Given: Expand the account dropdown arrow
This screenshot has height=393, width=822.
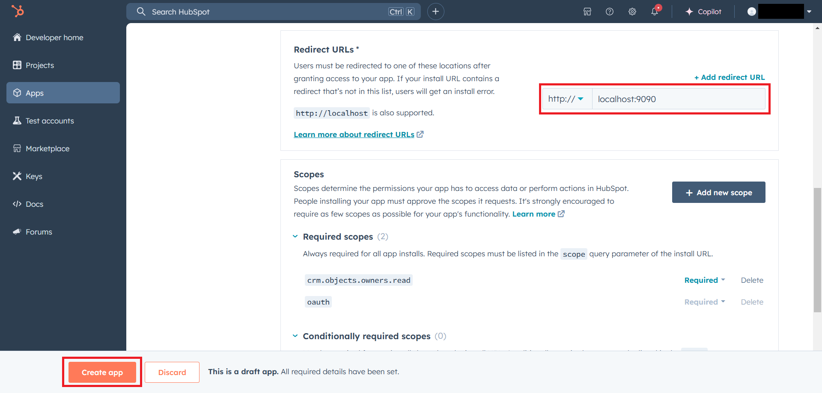Looking at the screenshot, I should point(809,12).
